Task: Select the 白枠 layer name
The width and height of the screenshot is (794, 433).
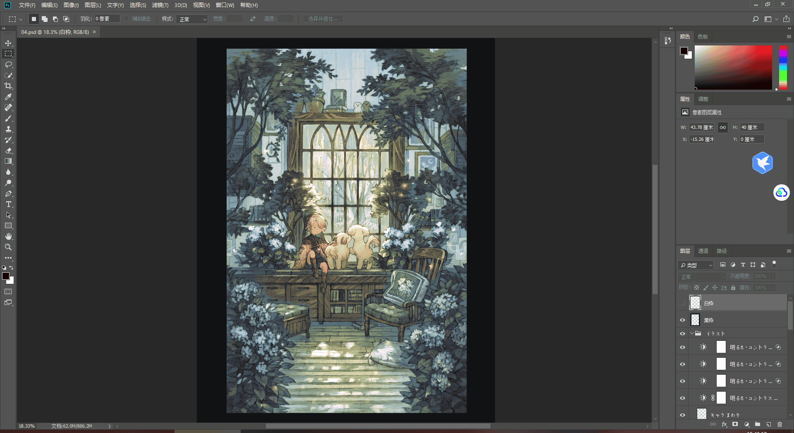Action: [709, 303]
